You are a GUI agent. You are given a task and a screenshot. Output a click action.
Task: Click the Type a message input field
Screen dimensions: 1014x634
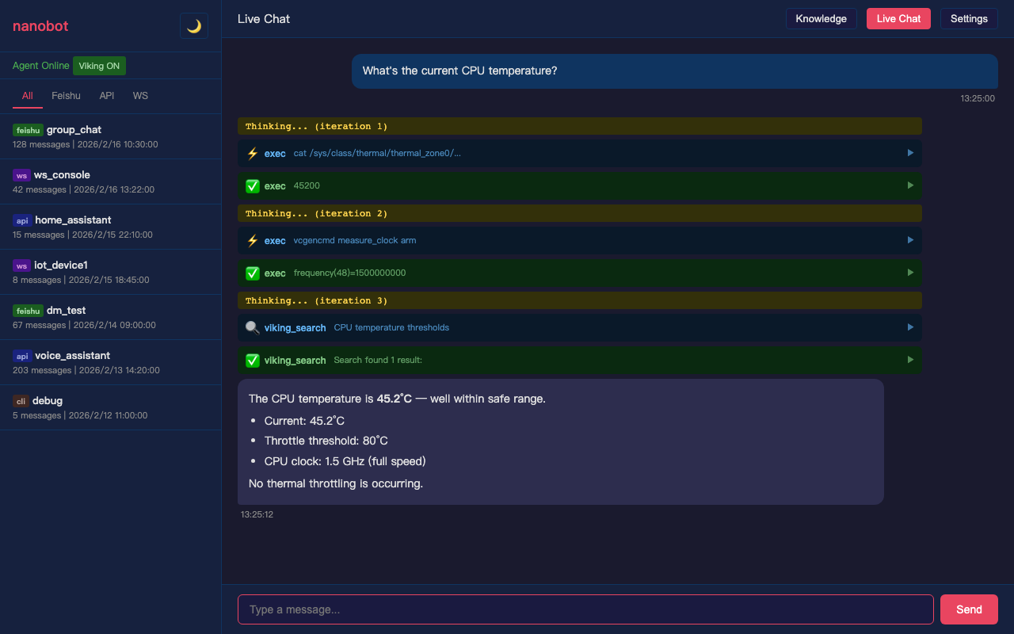pyautogui.click(x=585, y=609)
